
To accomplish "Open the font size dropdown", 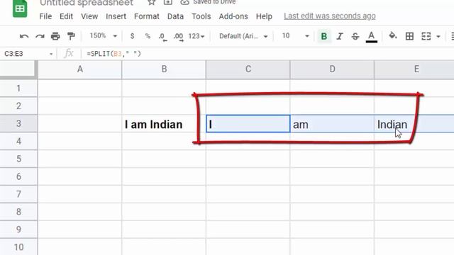I will [x=295, y=36].
